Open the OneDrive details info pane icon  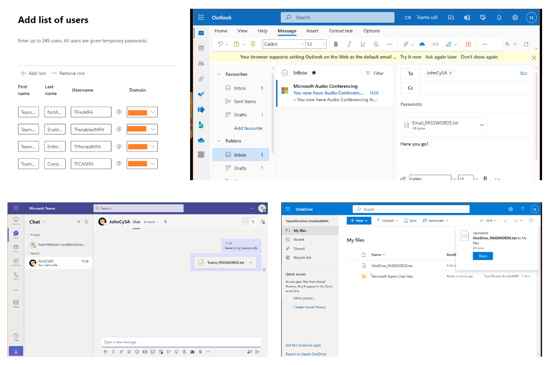tap(531, 220)
